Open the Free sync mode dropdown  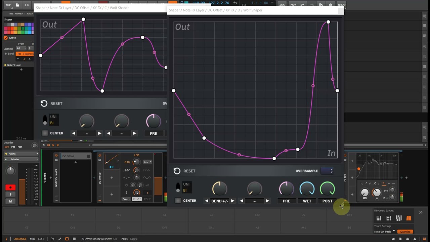[x=126, y=199]
